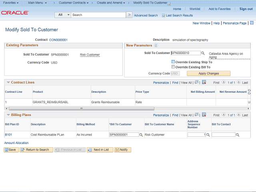Expand Create and Amend breadcrumb menu
The width and height of the screenshot is (256, 192).
point(111,3)
